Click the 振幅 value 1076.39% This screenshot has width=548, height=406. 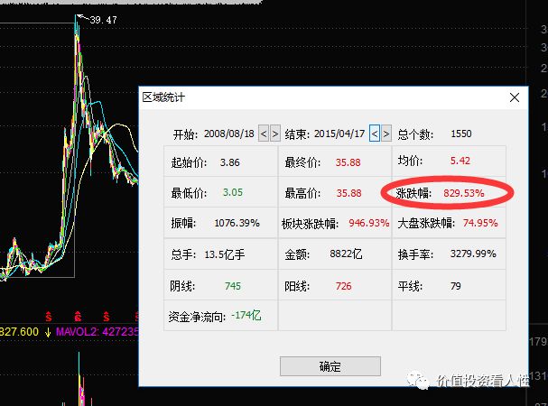pos(237,223)
